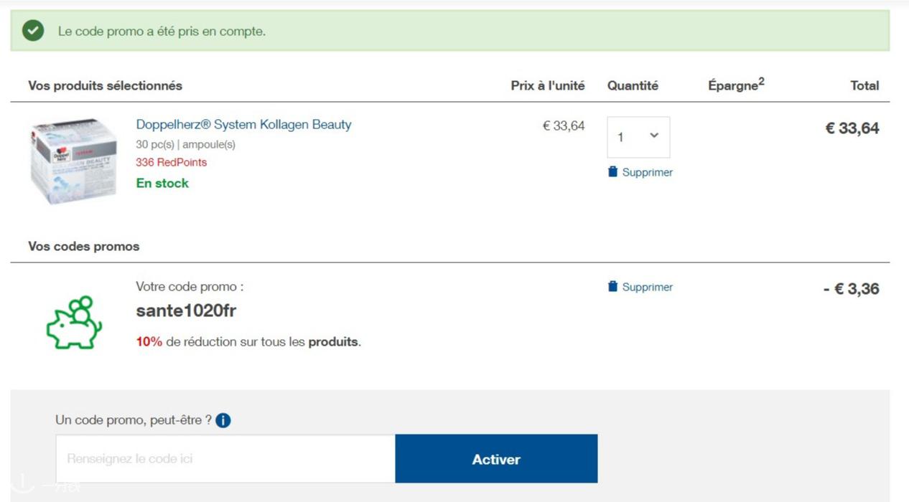Select the sante1020fr promo code text
The width and height of the screenshot is (909, 502).
click(x=186, y=311)
